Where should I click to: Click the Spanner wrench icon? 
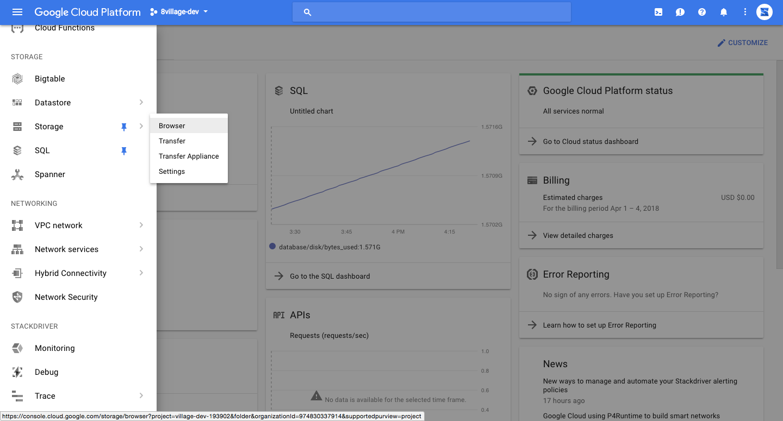coord(17,174)
